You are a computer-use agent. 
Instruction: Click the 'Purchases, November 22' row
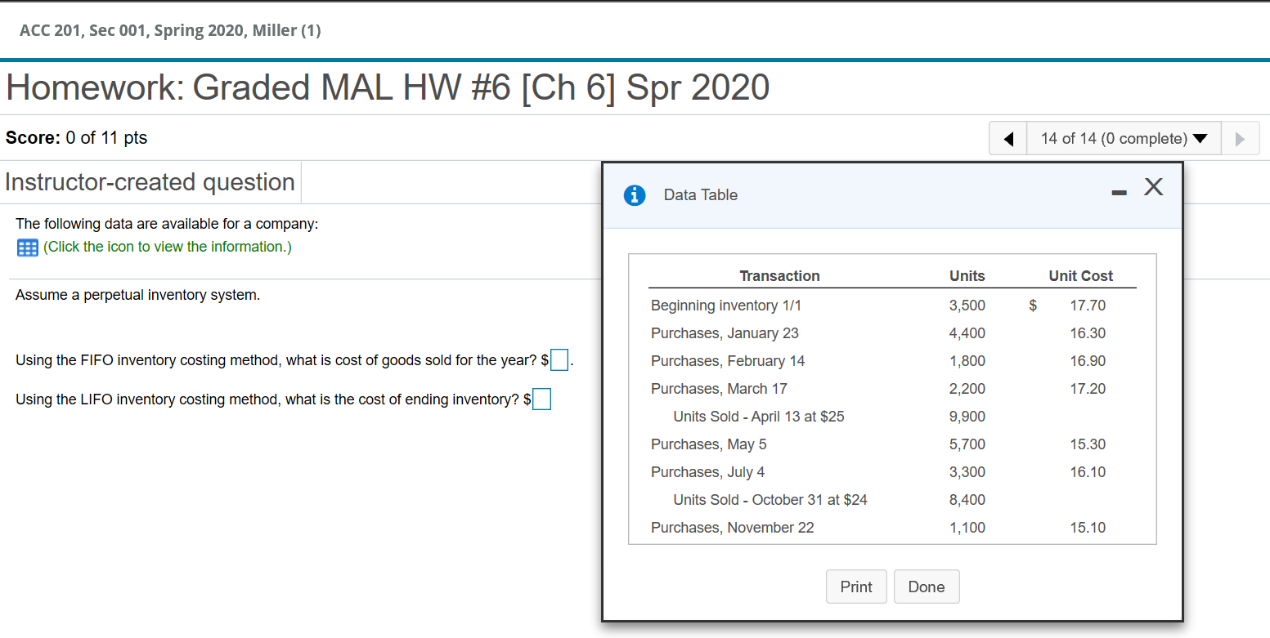pyautogui.click(x=732, y=527)
